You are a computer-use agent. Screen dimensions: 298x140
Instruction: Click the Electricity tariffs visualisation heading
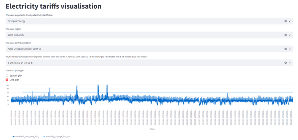pos(53,6)
